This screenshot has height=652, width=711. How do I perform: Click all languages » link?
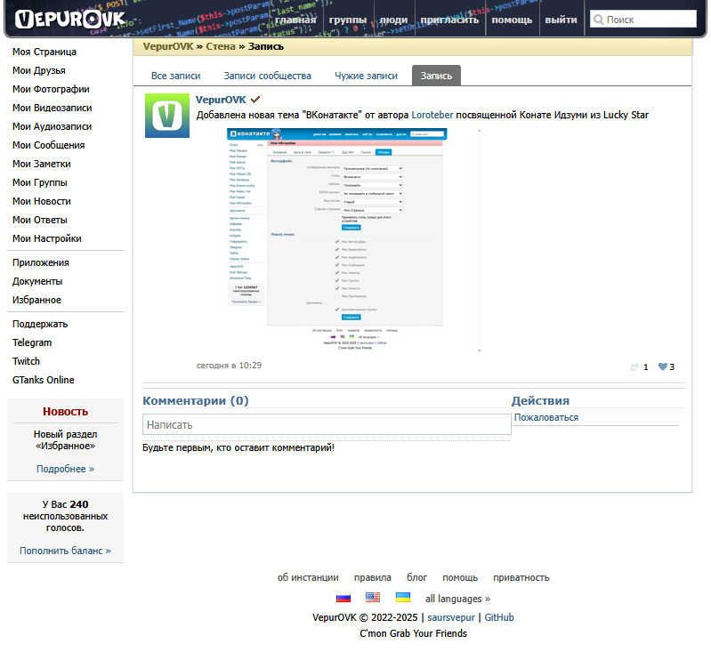[458, 599]
